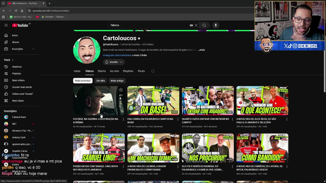Add Ukraine video to watch later
Screen dimensions: 326x183
[x=121, y=90]
